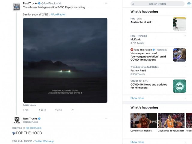The width and height of the screenshot is (192, 144).
Task: Expand Show more under sports games
Action: coord(137,142)
